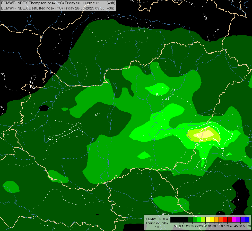Click the °C unit label in the legend
This screenshot has width=252, height=231.
point(157,227)
